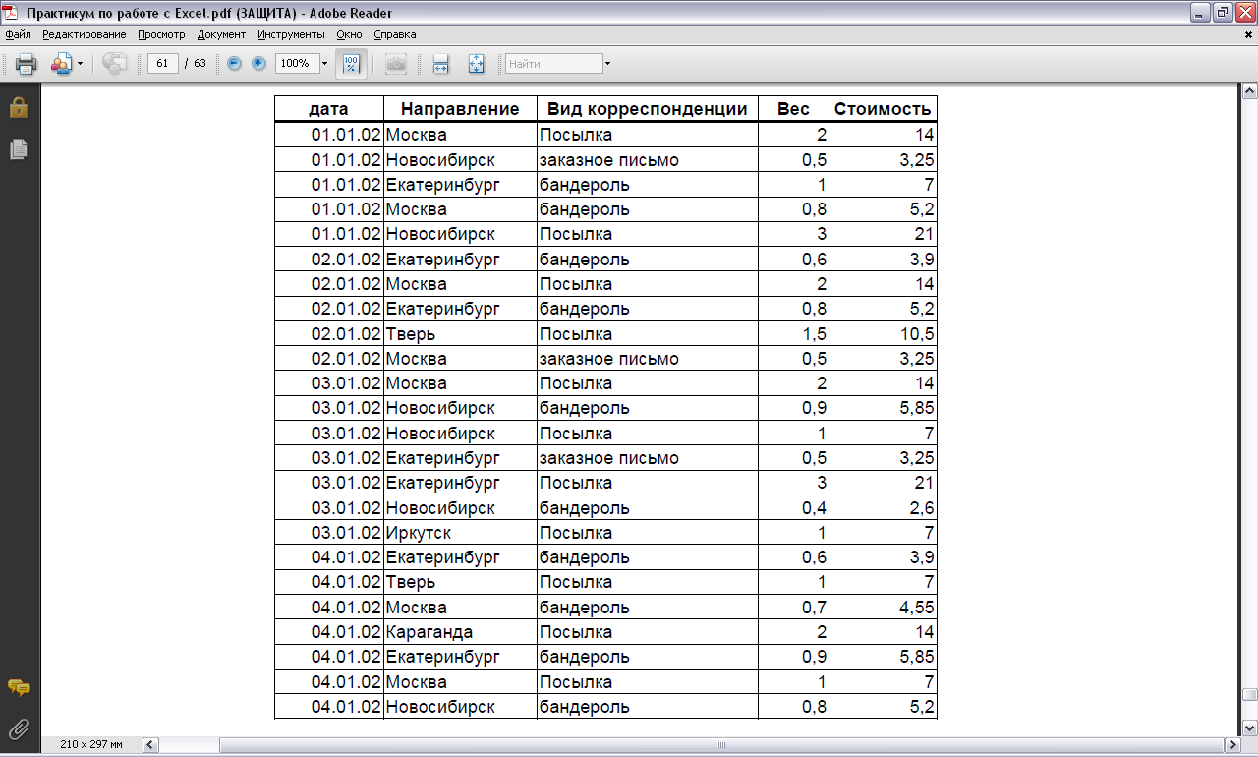Click the Стоимость column header
Image resolution: width=1258 pixels, height=757 pixels.
point(883,108)
